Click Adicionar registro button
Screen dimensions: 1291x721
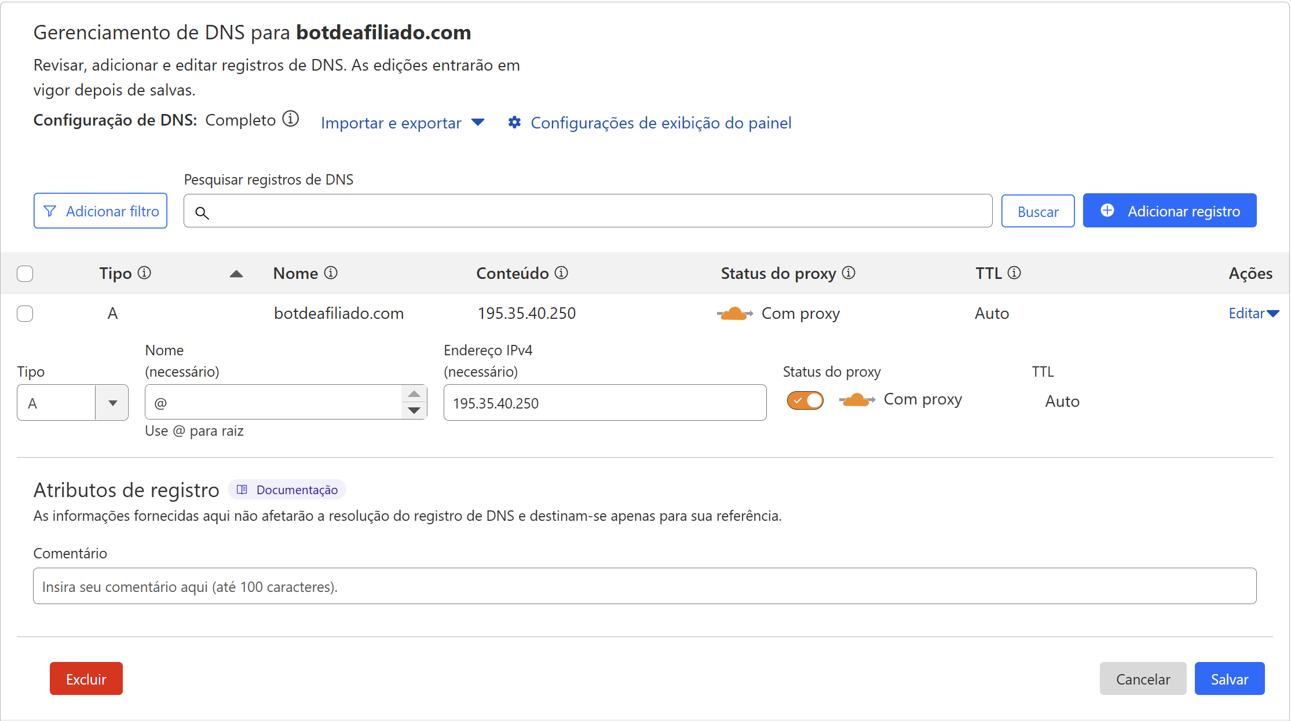[1169, 211]
